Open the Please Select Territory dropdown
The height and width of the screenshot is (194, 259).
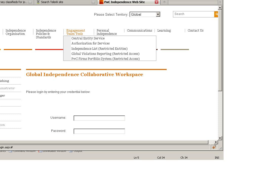click(145, 14)
